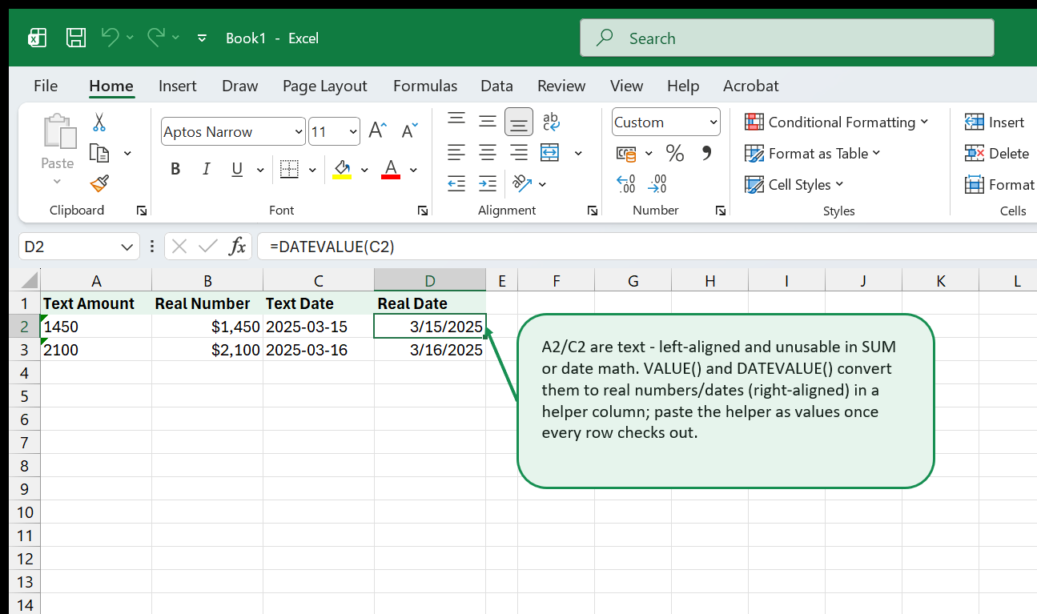The width and height of the screenshot is (1037, 614).
Task: Open the Fill Color dropdown arrow
Action: [x=364, y=170]
